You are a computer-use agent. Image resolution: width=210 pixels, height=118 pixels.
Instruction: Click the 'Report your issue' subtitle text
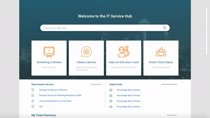click(49, 67)
